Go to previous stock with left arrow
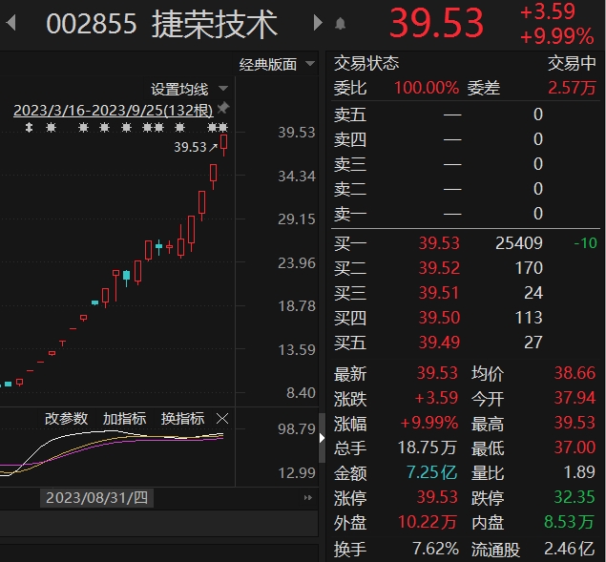Screen dimensions: 606x562 11,24
